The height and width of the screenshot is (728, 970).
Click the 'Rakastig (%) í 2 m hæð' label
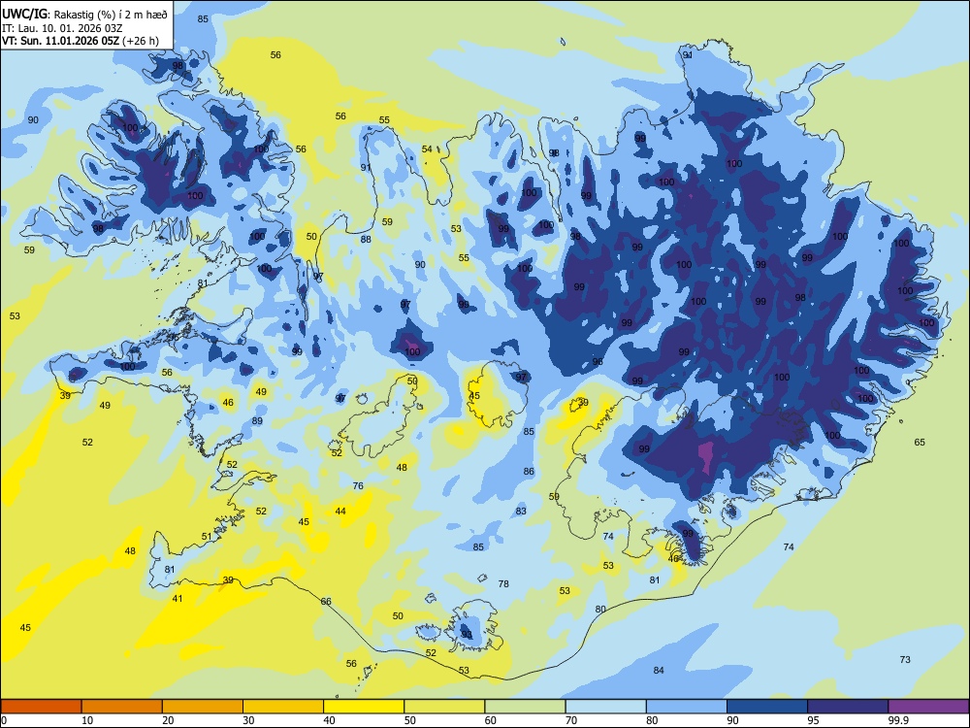(111, 15)
